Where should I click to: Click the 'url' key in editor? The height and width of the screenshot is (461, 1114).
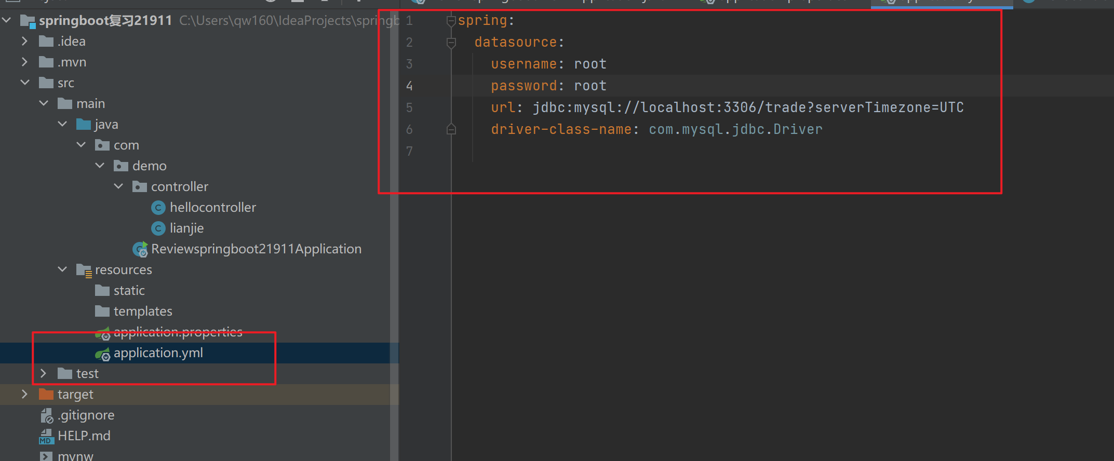coord(503,107)
